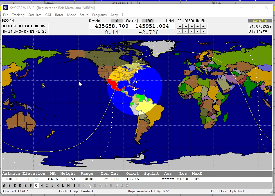
Task: Lower uplink with 500 Hz down arrow
Action: pos(191,31)
